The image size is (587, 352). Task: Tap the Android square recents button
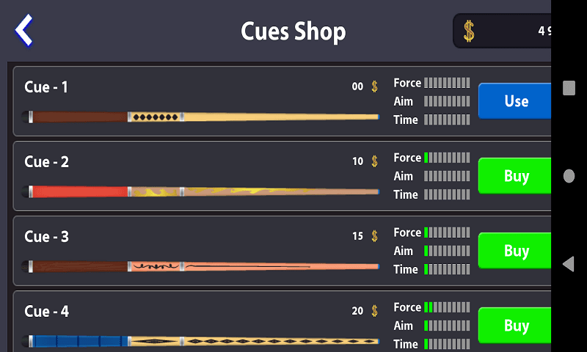[x=569, y=88]
